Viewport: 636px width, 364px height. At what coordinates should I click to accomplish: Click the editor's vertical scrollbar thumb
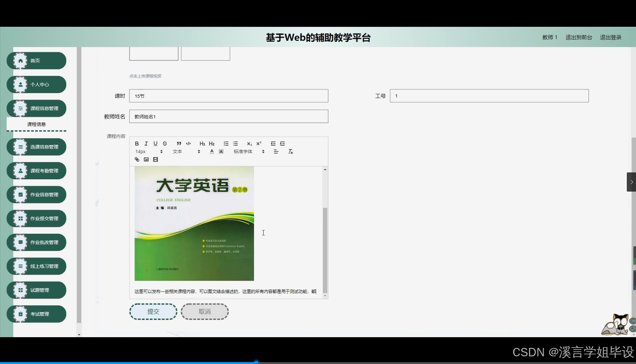[325, 250]
